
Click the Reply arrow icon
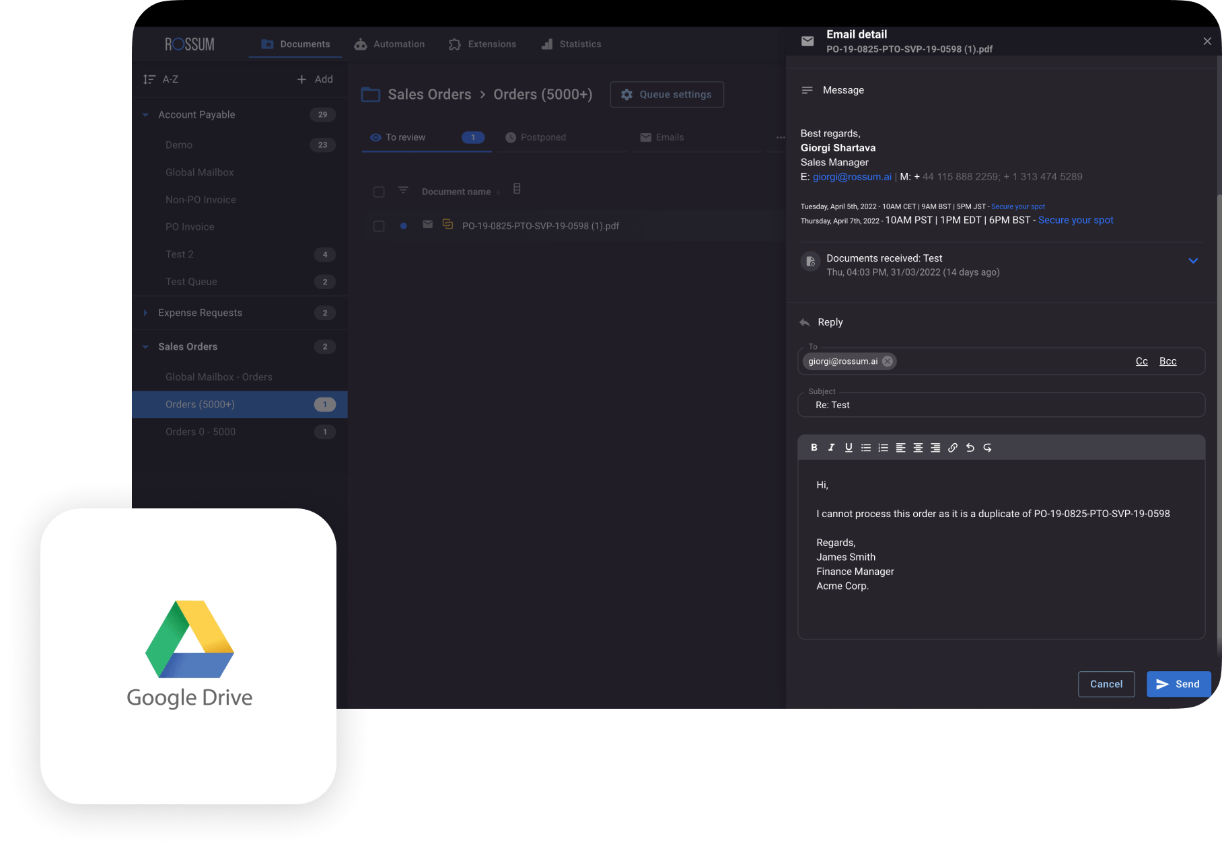[x=805, y=323]
